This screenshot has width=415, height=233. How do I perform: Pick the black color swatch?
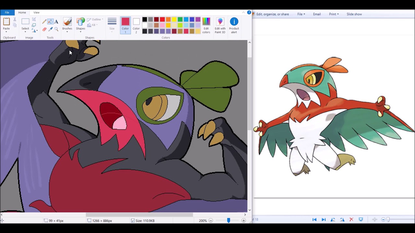point(145,19)
